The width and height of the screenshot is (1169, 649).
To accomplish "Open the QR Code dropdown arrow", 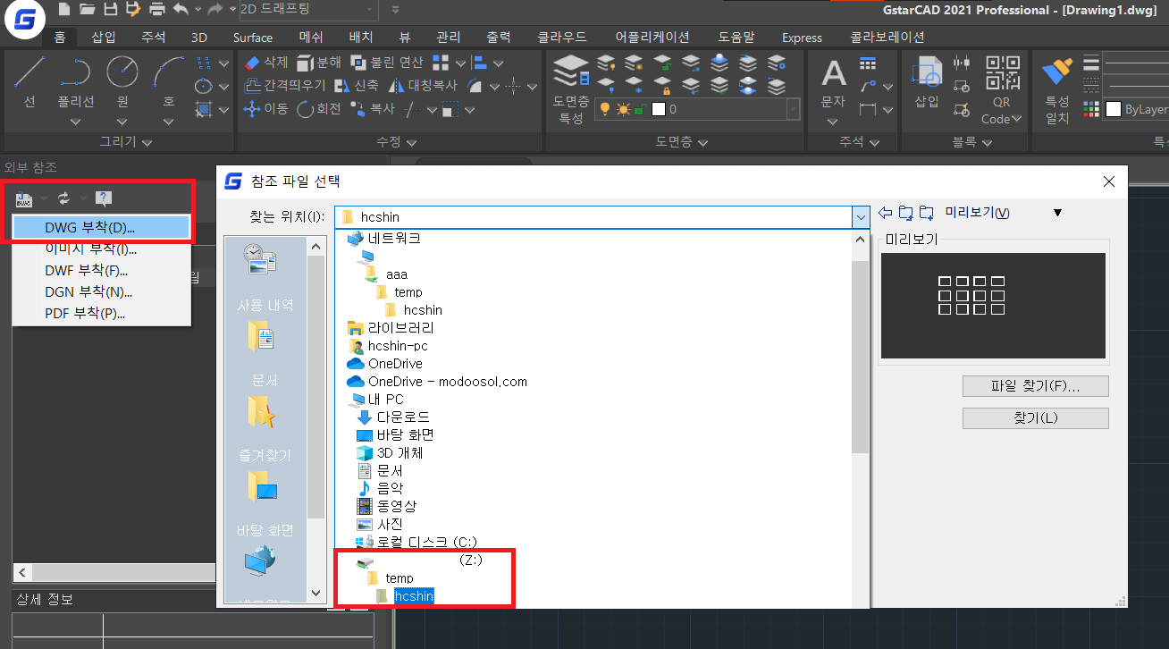I will [x=1017, y=119].
